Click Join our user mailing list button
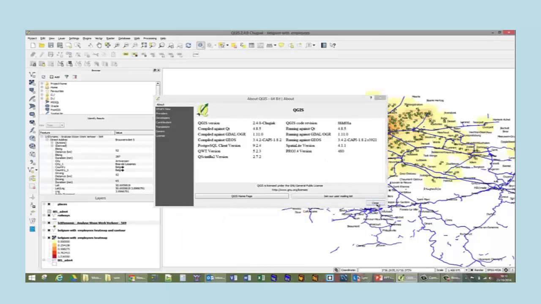 (x=338, y=196)
